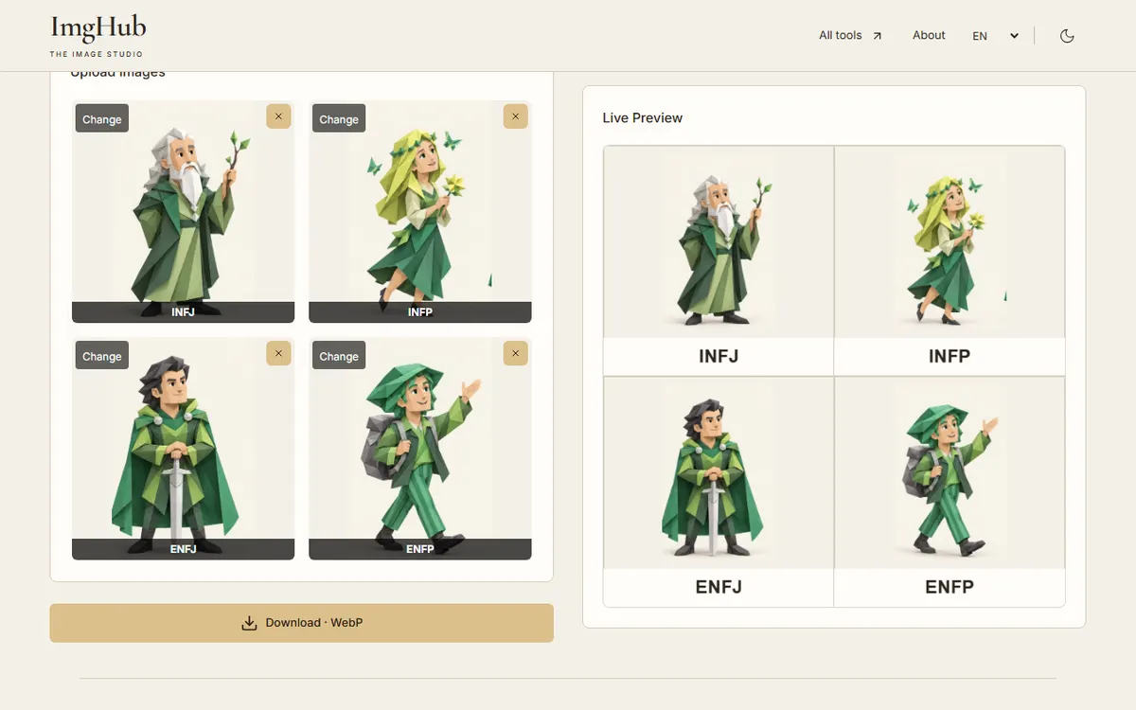Remove the ENFJ image

(278, 353)
